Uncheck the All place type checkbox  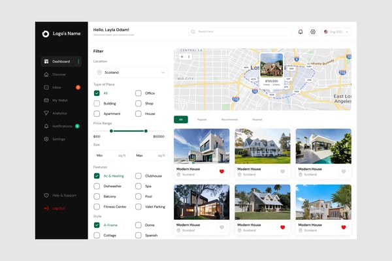click(x=97, y=93)
